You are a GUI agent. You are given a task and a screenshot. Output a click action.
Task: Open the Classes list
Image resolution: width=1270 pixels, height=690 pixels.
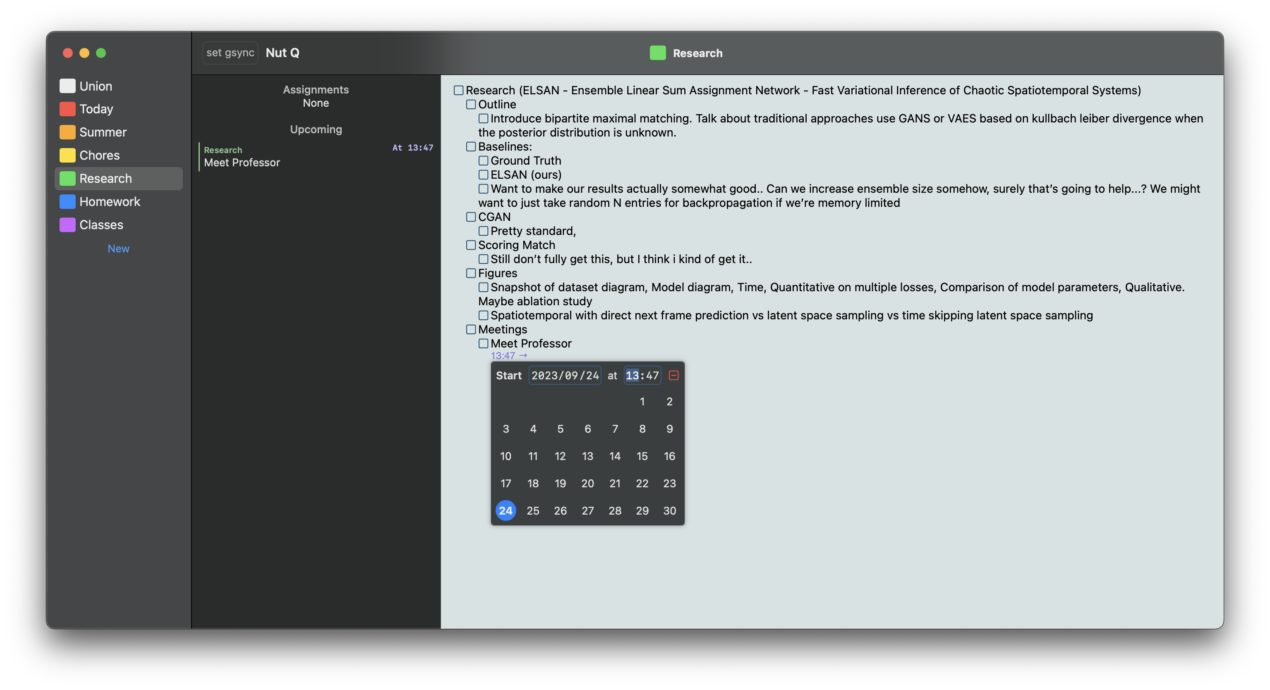pyautogui.click(x=101, y=225)
